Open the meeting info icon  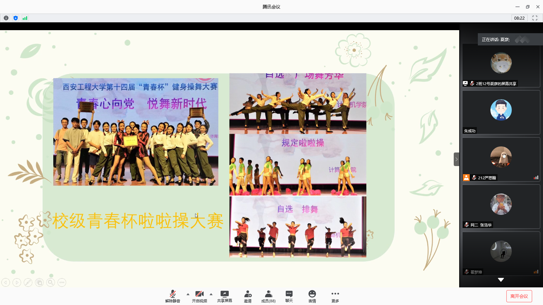coord(6,18)
